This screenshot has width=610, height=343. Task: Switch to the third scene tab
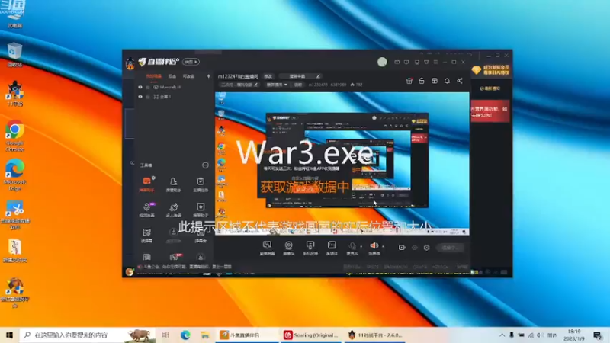coord(188,76)
